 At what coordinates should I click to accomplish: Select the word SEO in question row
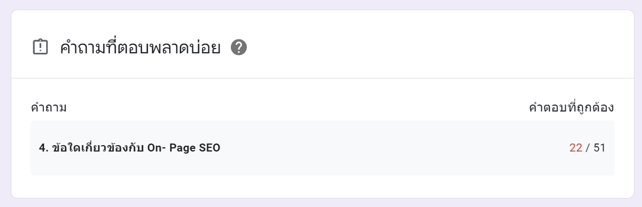(x=210, y=148)
